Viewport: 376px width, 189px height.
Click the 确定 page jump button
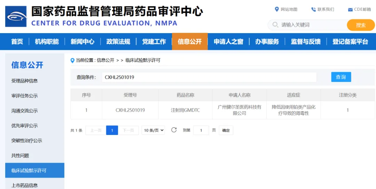226,130
